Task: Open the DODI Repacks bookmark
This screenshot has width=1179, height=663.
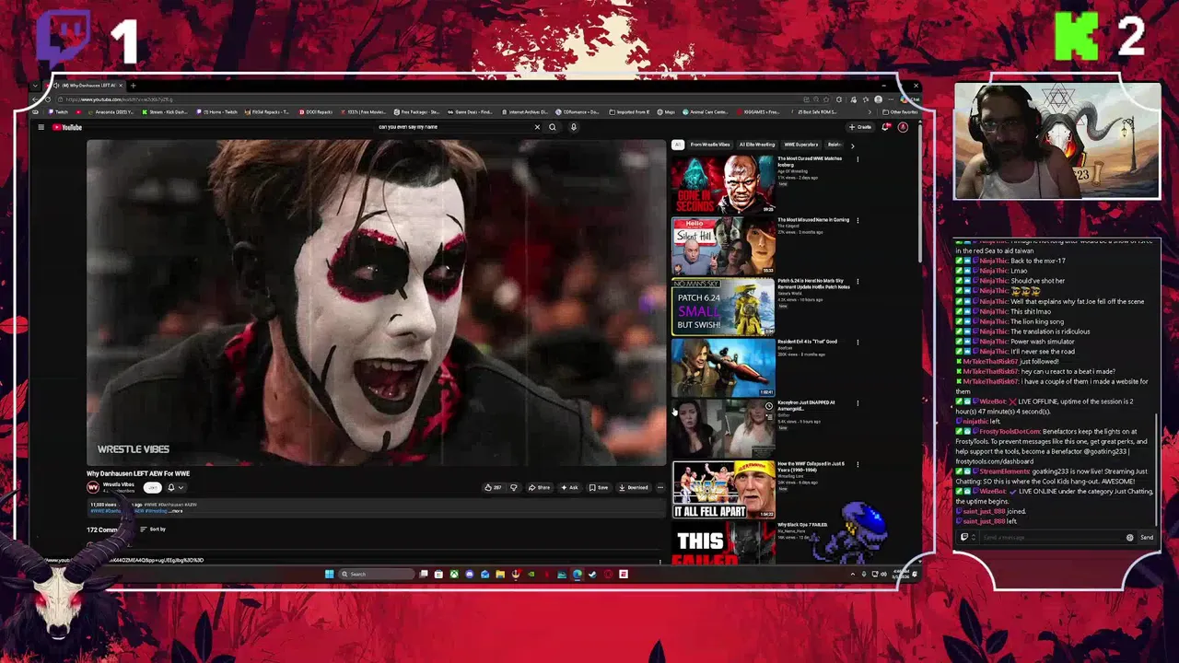Action: point(315,112)
